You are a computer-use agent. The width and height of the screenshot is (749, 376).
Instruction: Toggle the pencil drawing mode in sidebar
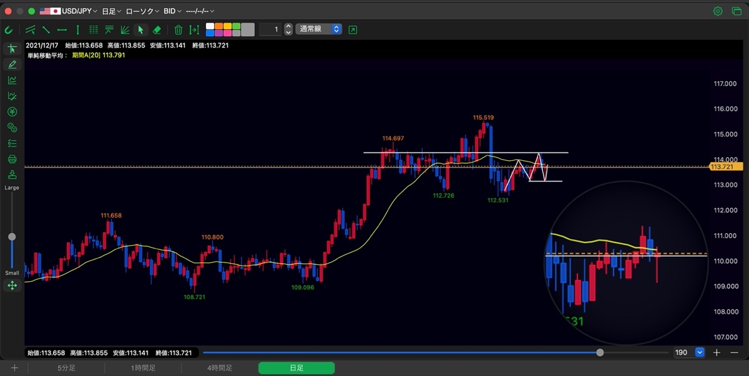(12, 64)
